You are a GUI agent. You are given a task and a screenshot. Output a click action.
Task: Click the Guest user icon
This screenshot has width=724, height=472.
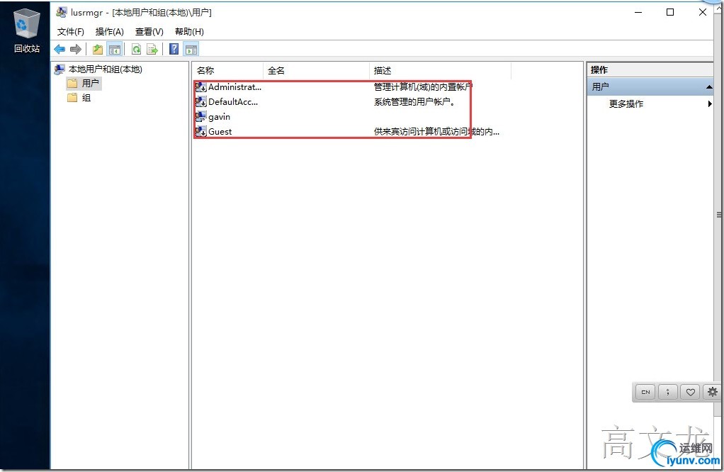201,131
